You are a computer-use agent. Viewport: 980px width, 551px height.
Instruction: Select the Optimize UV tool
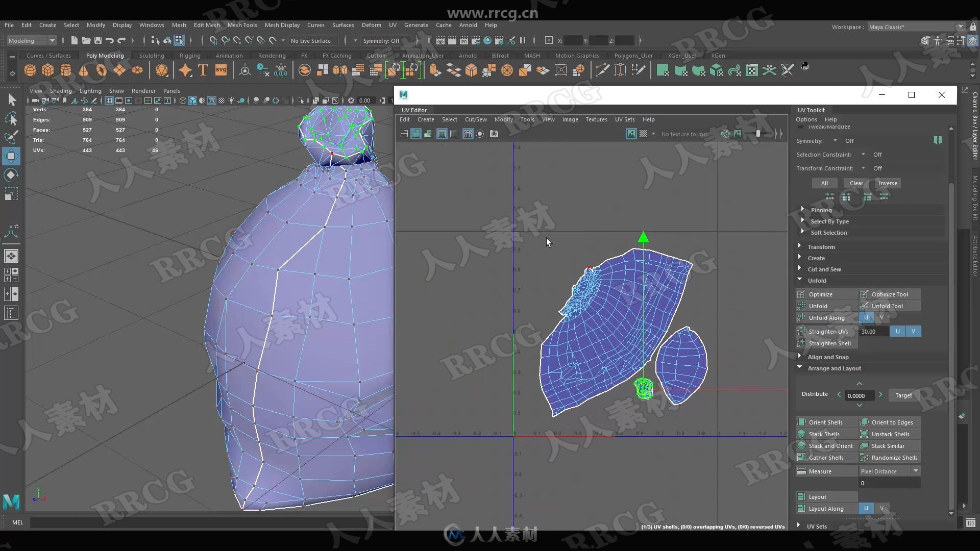coord(889,293)
